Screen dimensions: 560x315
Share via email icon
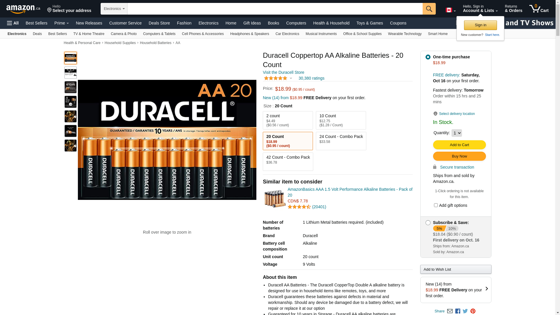(450, 311)
